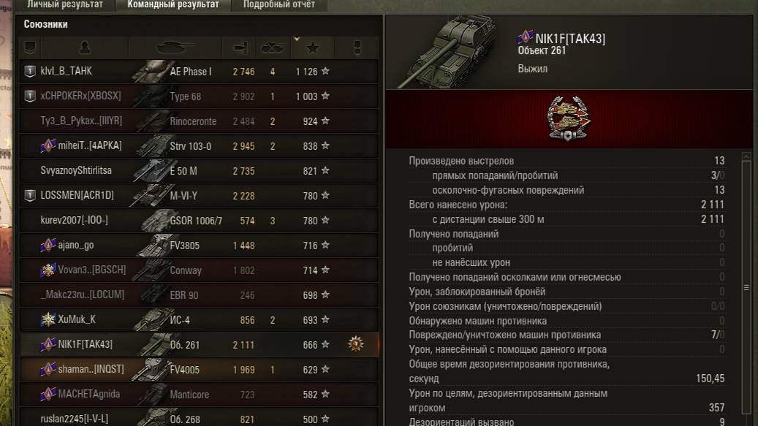Click the stats panel scrollbar handle

pyautogui.click(x=746, y=287)
